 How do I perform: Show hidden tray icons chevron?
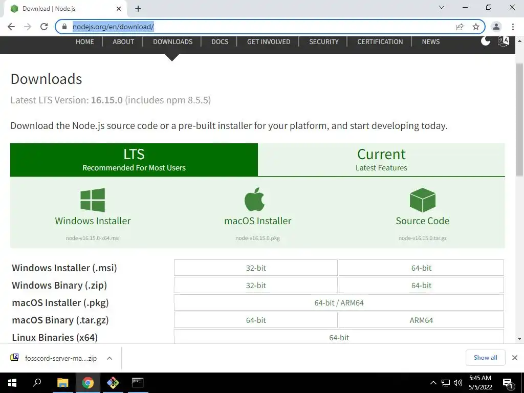point(433,383)
